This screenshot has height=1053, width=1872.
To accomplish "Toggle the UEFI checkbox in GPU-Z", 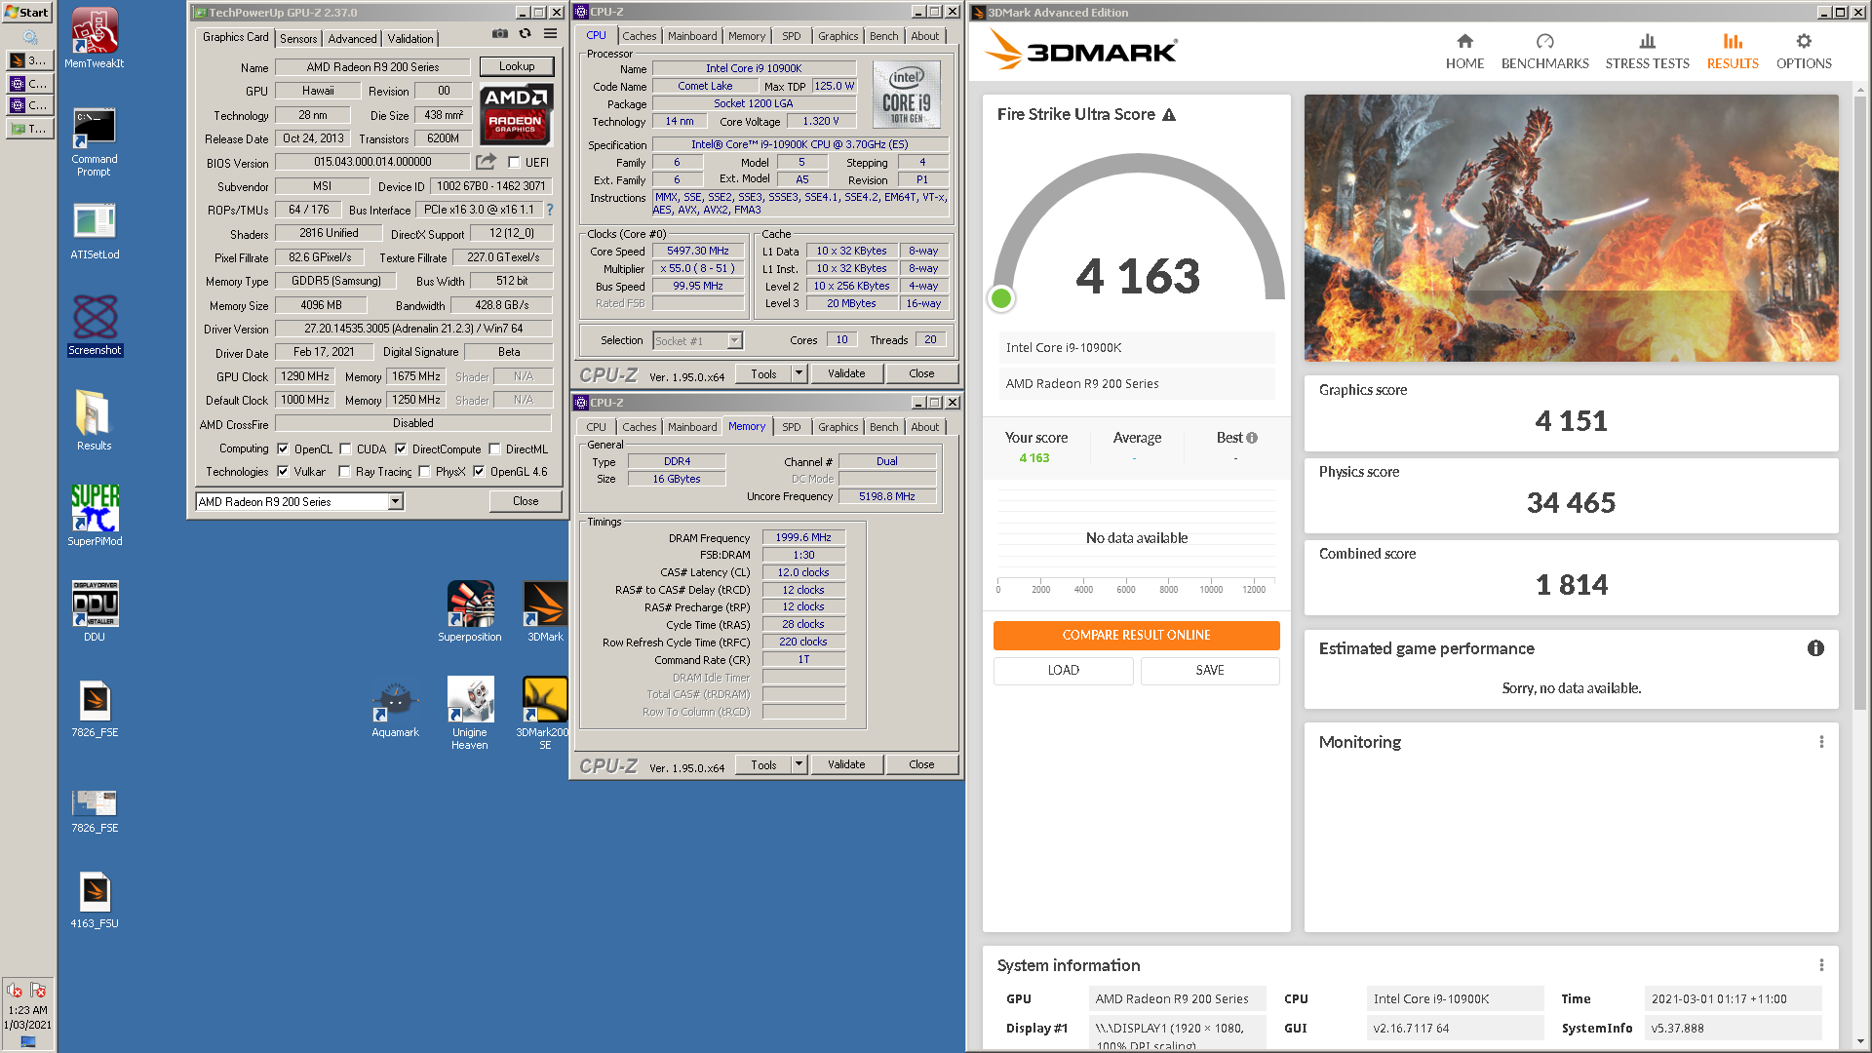I will coord(514,163).
